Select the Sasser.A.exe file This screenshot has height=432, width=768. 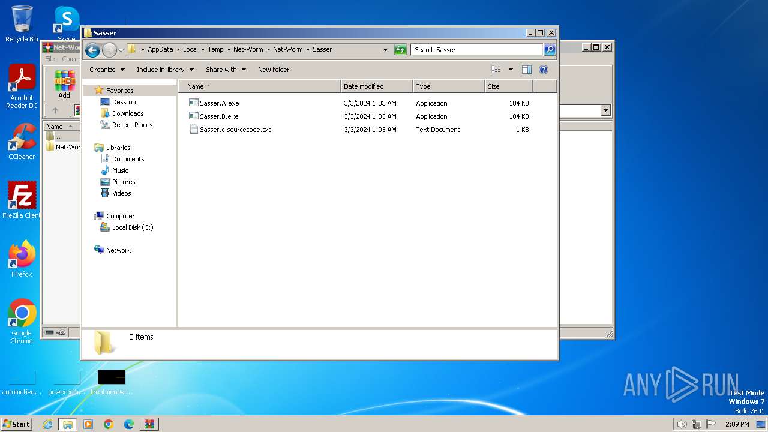(219, 103)
